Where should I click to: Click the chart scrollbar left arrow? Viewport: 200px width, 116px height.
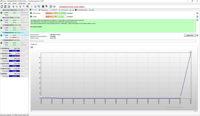tap(31, 111)
